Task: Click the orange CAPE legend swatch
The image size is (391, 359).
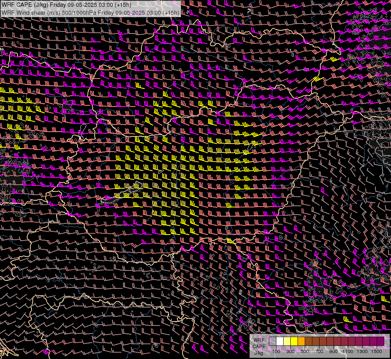Action: pos(301,341)
